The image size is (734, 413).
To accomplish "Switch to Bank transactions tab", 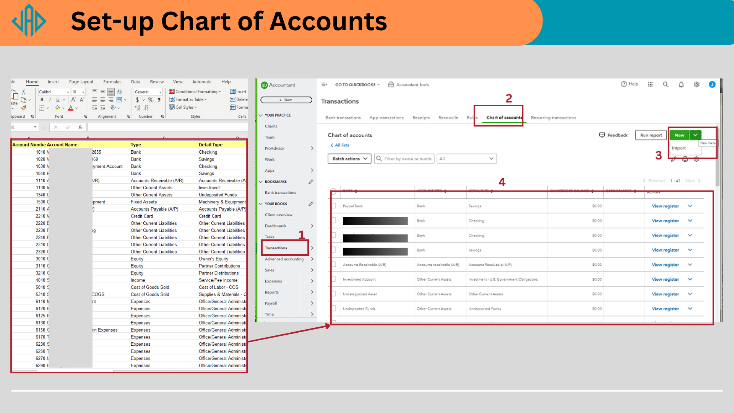I will [x=343, y=118].
